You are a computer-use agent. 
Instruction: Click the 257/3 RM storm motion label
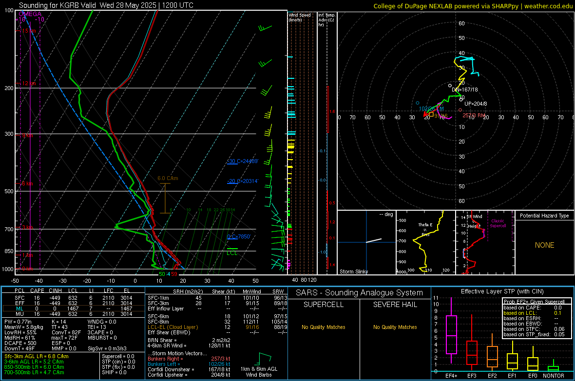pos(474,115)
